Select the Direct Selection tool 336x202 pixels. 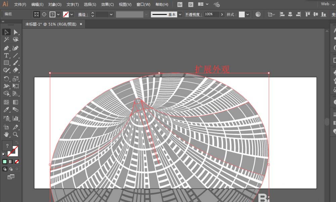point(16,32)
